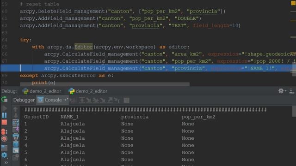The image size is (296, 166).
Task: Hide the debug tool window
Action: point(291,91)
